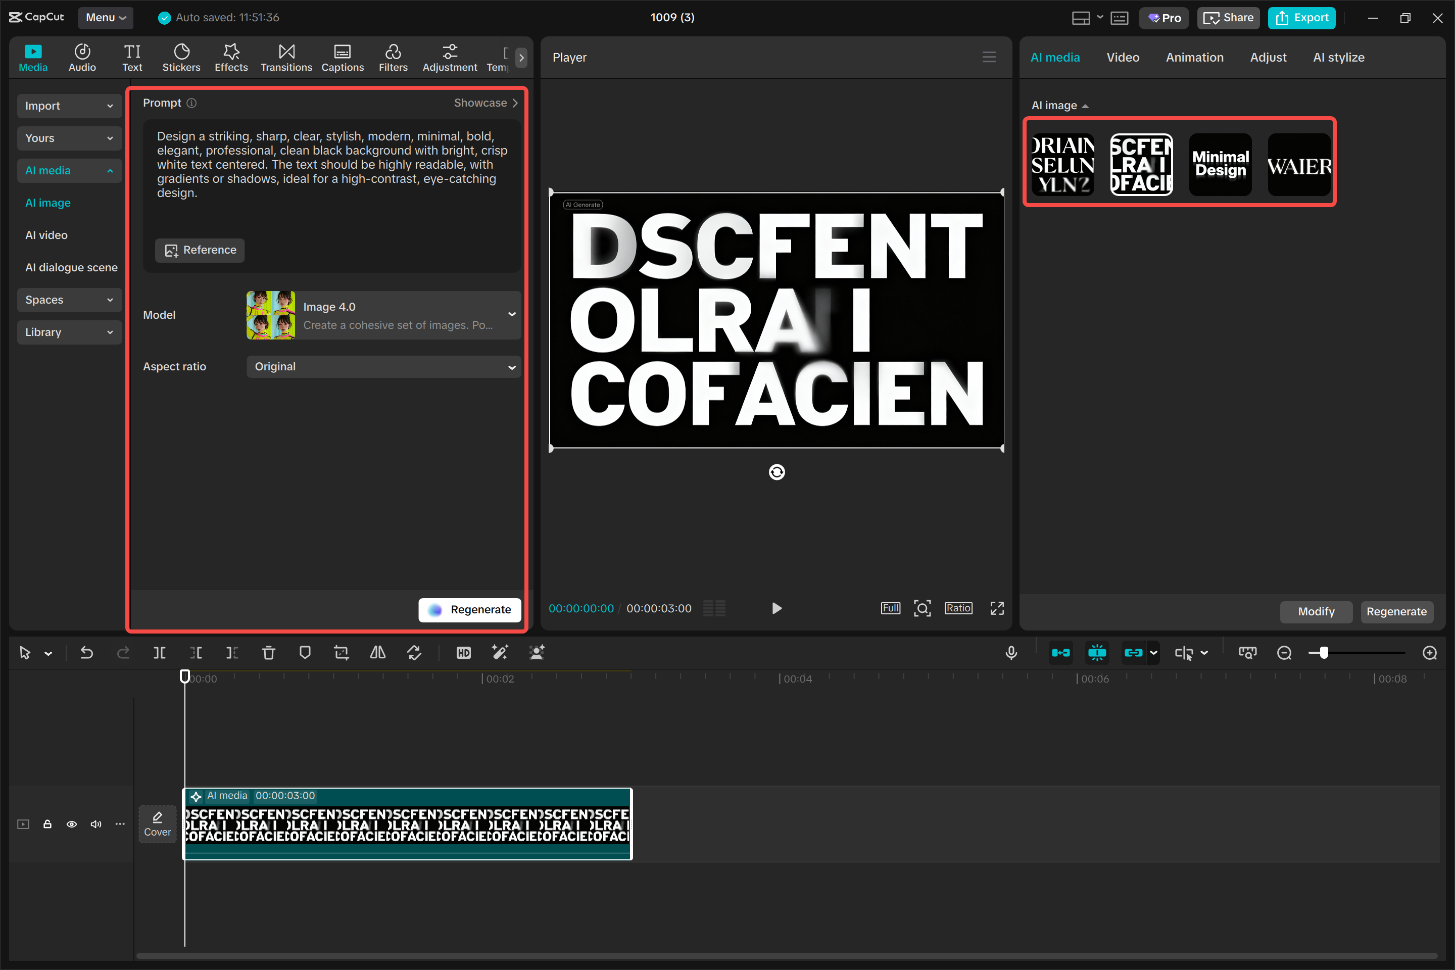Open the Model Image 4.0 dropdown

383,315
